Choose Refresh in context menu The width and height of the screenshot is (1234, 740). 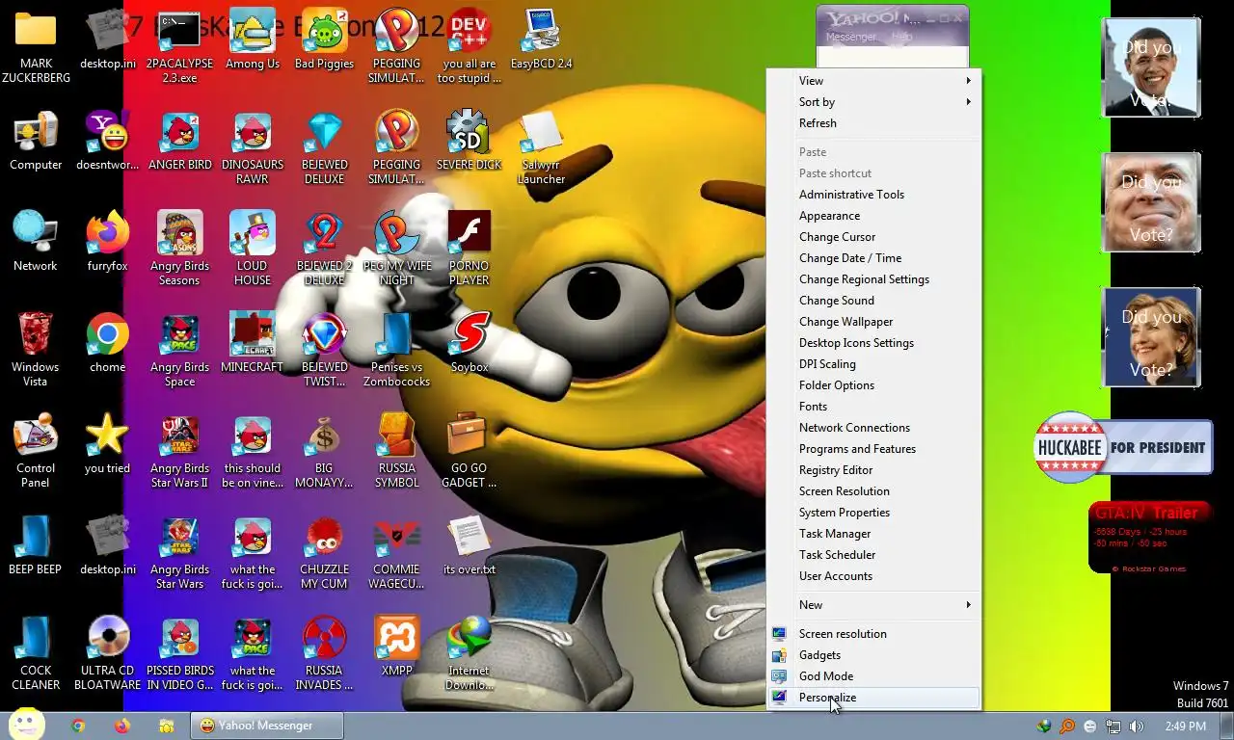click(874, 123)
